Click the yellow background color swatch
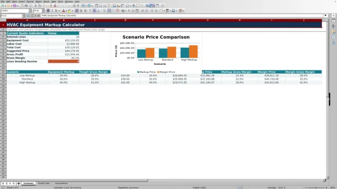This screenshot has height=189, width=337. click(69, 10)
